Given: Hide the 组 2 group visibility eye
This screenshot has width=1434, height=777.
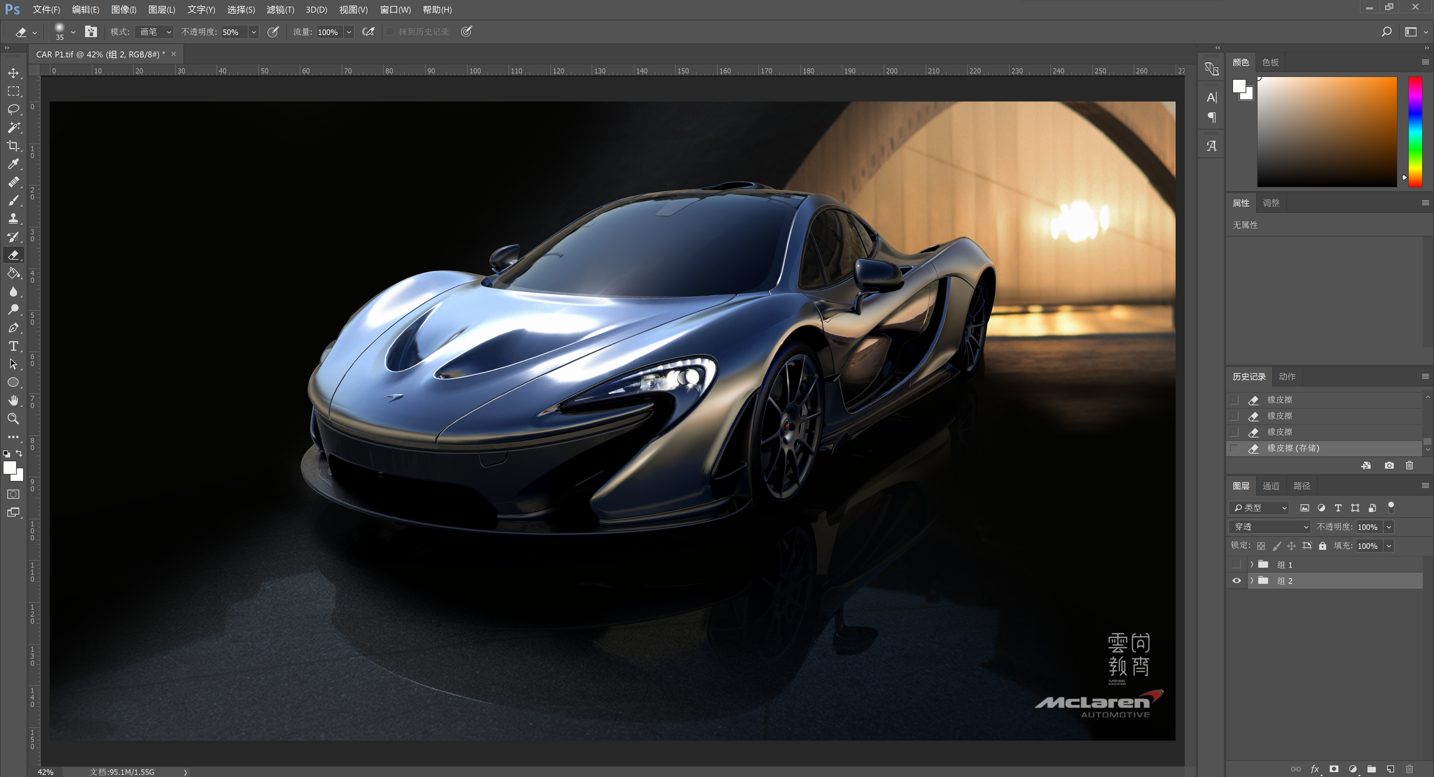Looking at the screenshot, I should pyautogui.click(x=1237, y=581).
